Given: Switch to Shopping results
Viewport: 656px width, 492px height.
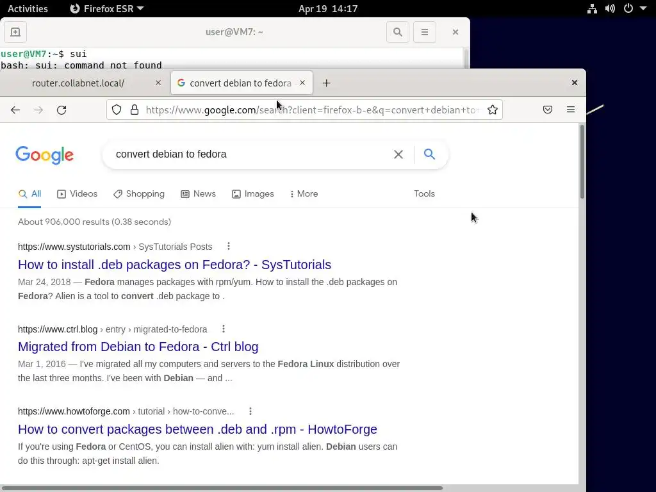Looking at the screenshot, I should (x=139, y=193).
